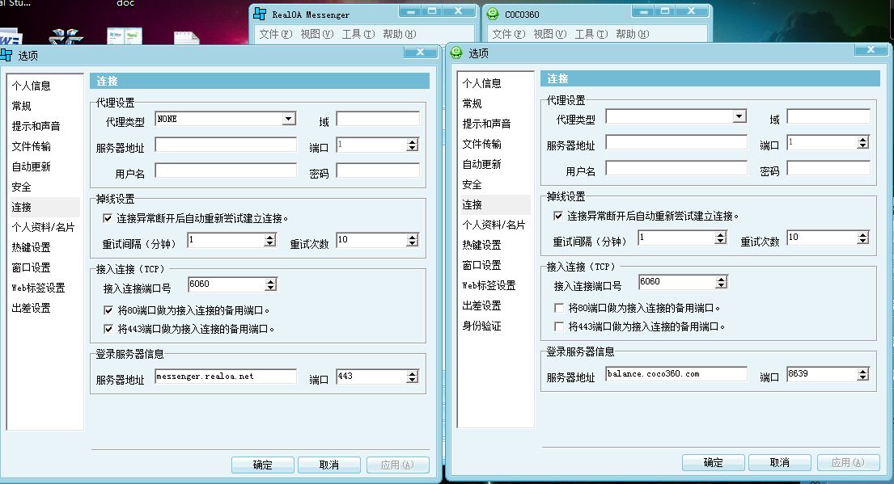Open empty proxy type dropdown in right dialog
The width and height of the screenshot is (894, 484).
pyautogui.click(x=739, y=116)
